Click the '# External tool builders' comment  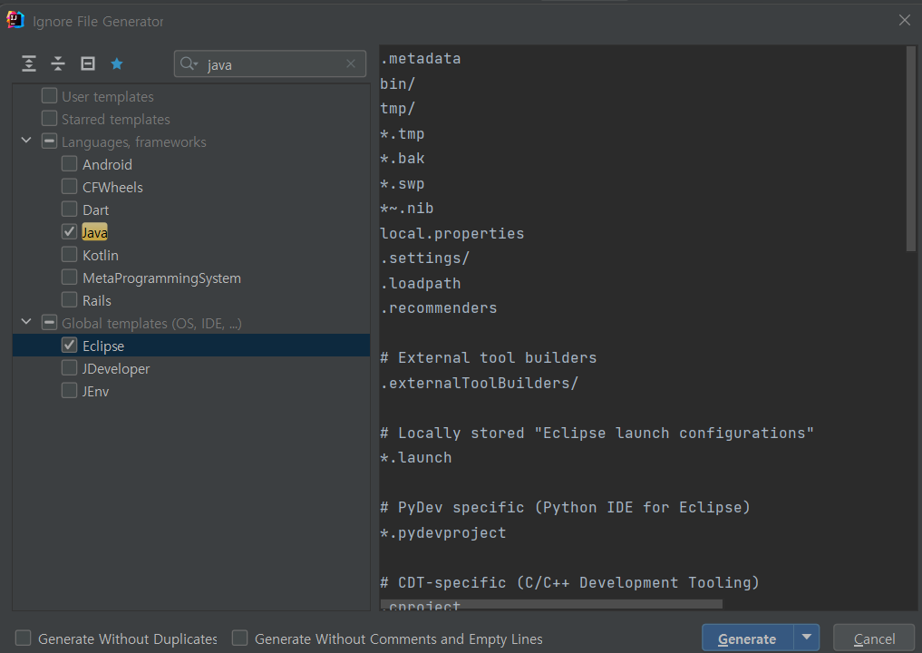pyautogui.click(x=489, y=357)
